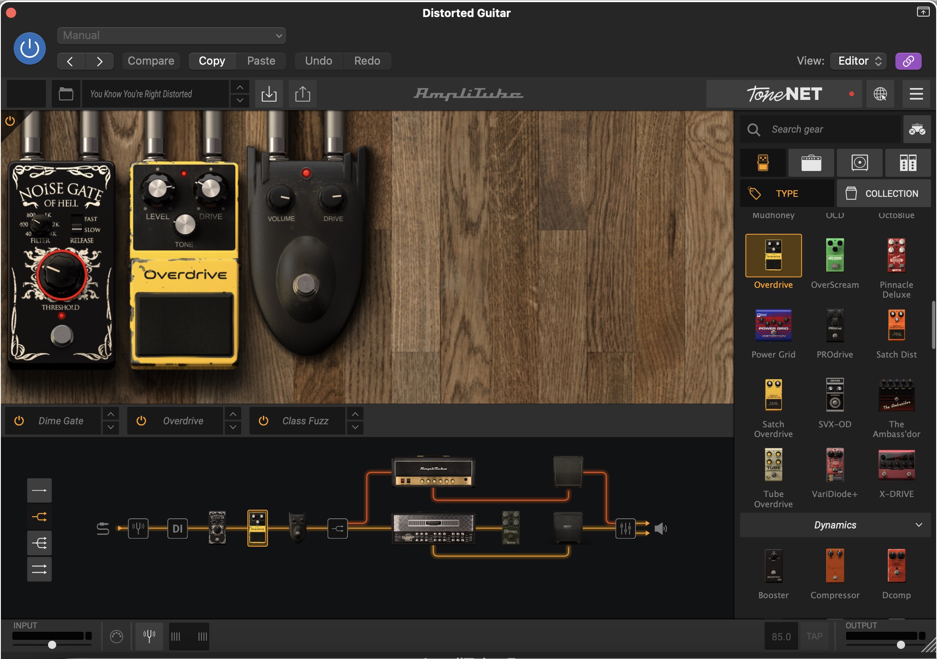The height and width of the screenshot is (659, 937).
Task: Open the Manual preset dropdown
Action: coord(172,35)
